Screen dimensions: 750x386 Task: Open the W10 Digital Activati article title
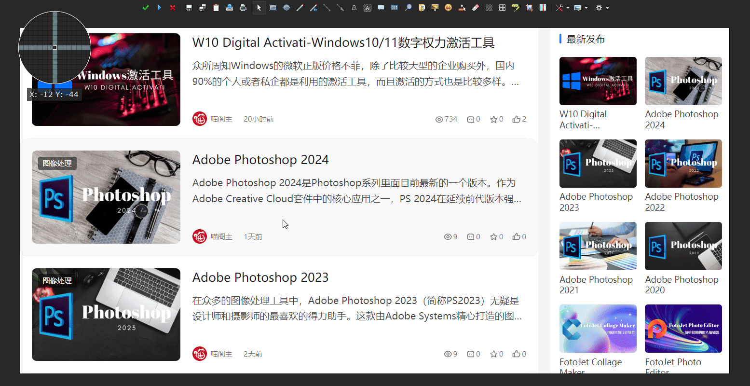click(x=343, y=42)
